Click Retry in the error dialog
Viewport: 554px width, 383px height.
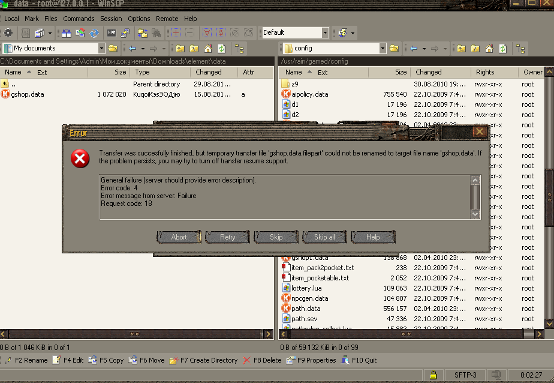tap(228, 237)
